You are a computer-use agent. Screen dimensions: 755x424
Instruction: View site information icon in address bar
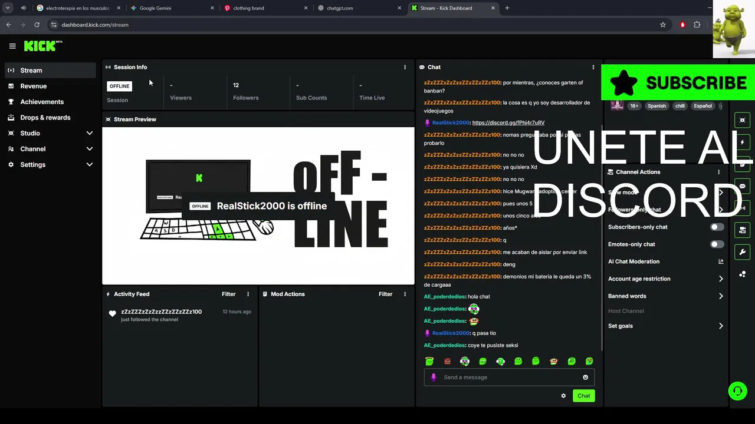pos(54,25)
